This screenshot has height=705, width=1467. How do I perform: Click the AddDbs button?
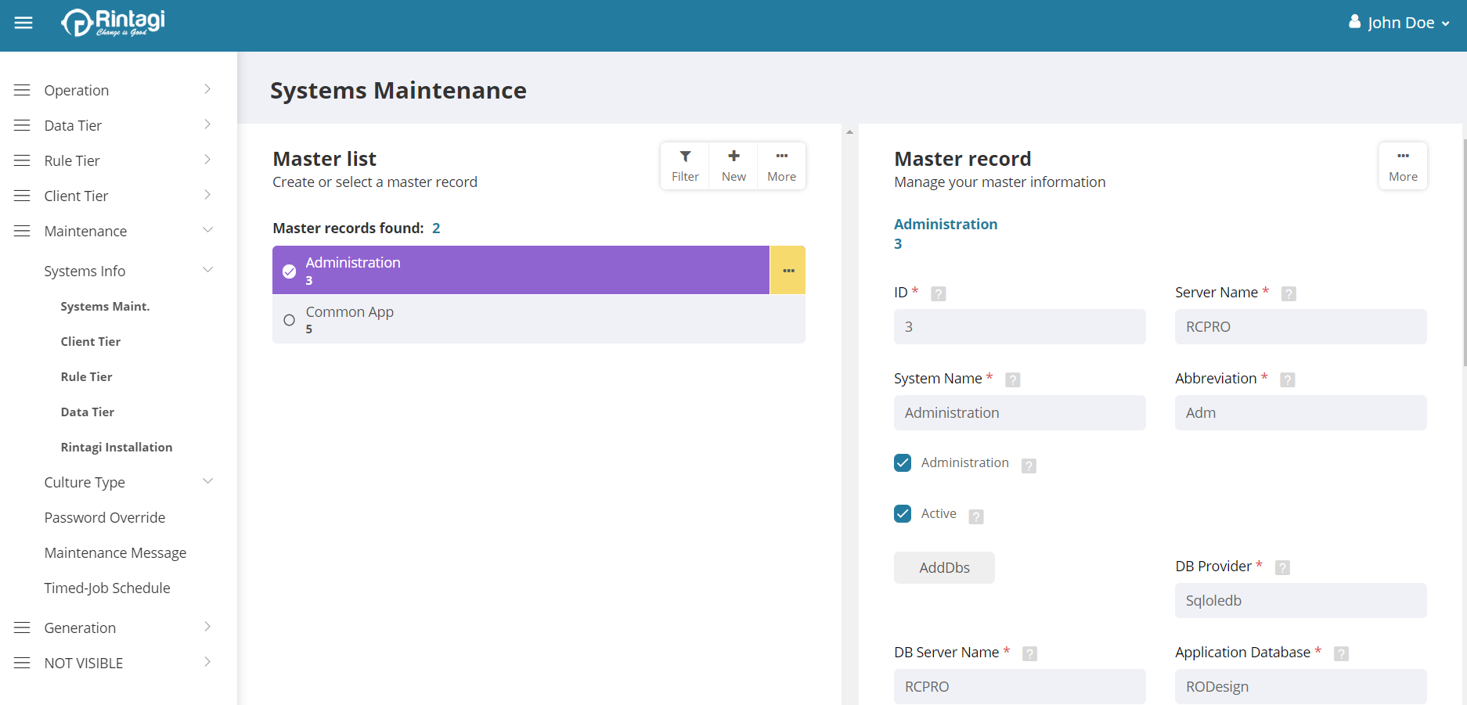(x=944, y=567)
